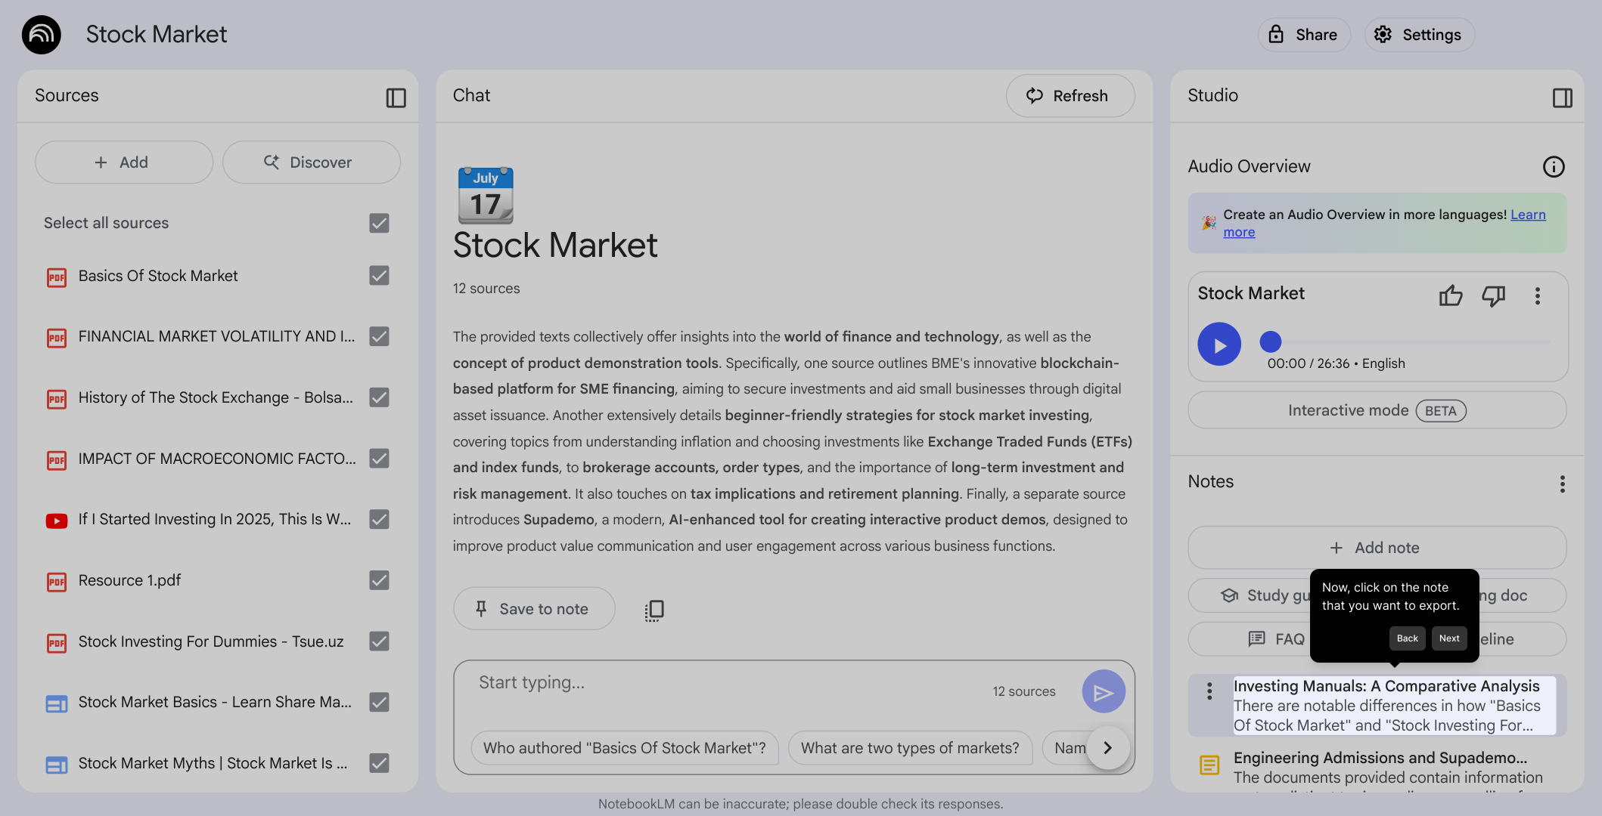This screenshot has height=816, width=1602.
Task: Open the Stock Market audio options menu
Action: [1537, 295]
